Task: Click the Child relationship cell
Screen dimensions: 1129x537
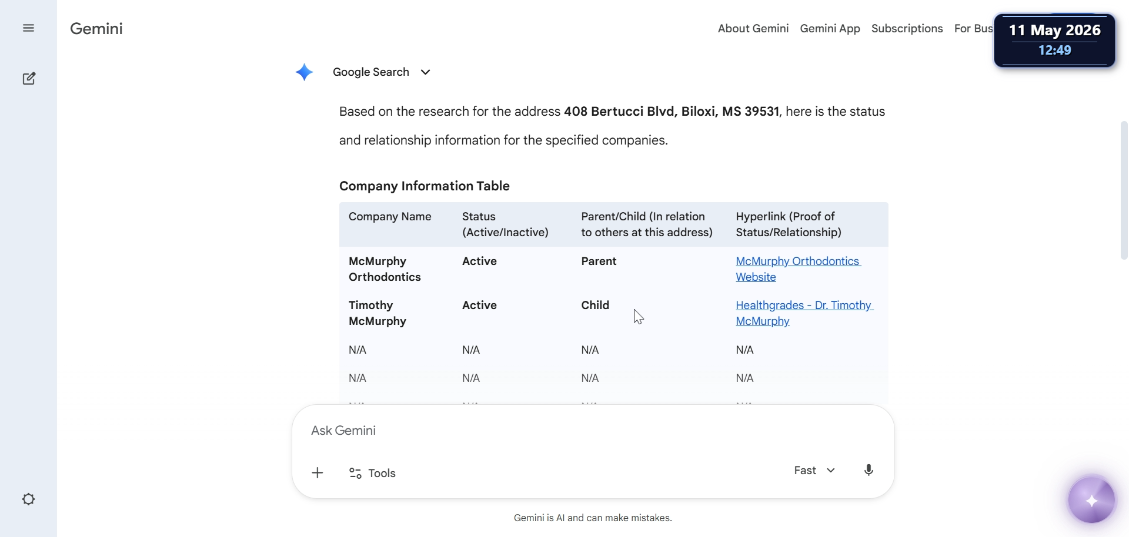Action: click(595, 306)
